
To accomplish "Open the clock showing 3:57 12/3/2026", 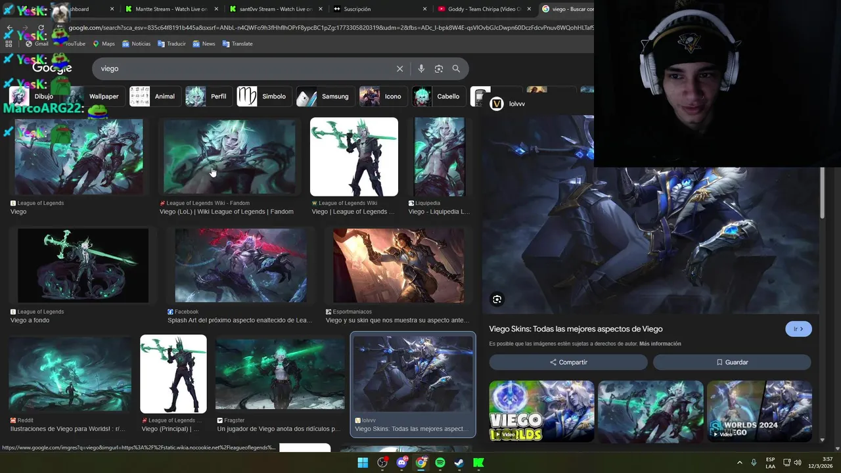I will pyautogui.click(x=821, y=462).
